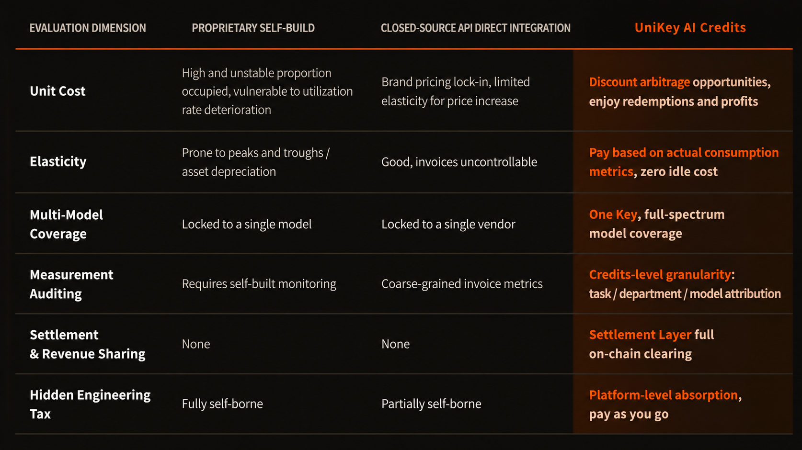Select the Hidden Engineering Tax label
802x450 pixels.
tap(90, 405)
